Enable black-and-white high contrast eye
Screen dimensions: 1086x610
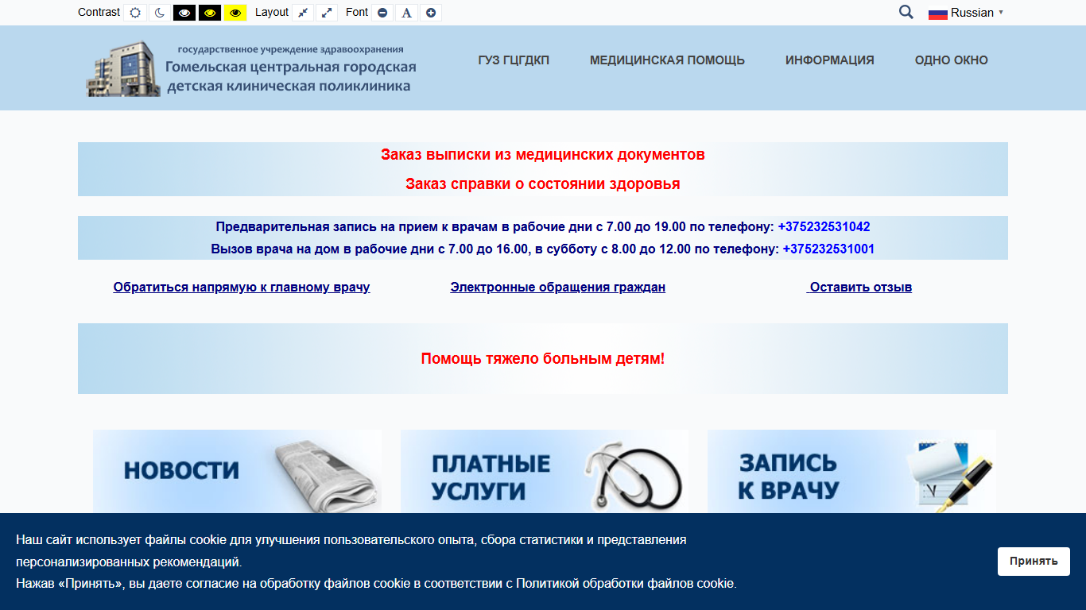tap(184, 13)
